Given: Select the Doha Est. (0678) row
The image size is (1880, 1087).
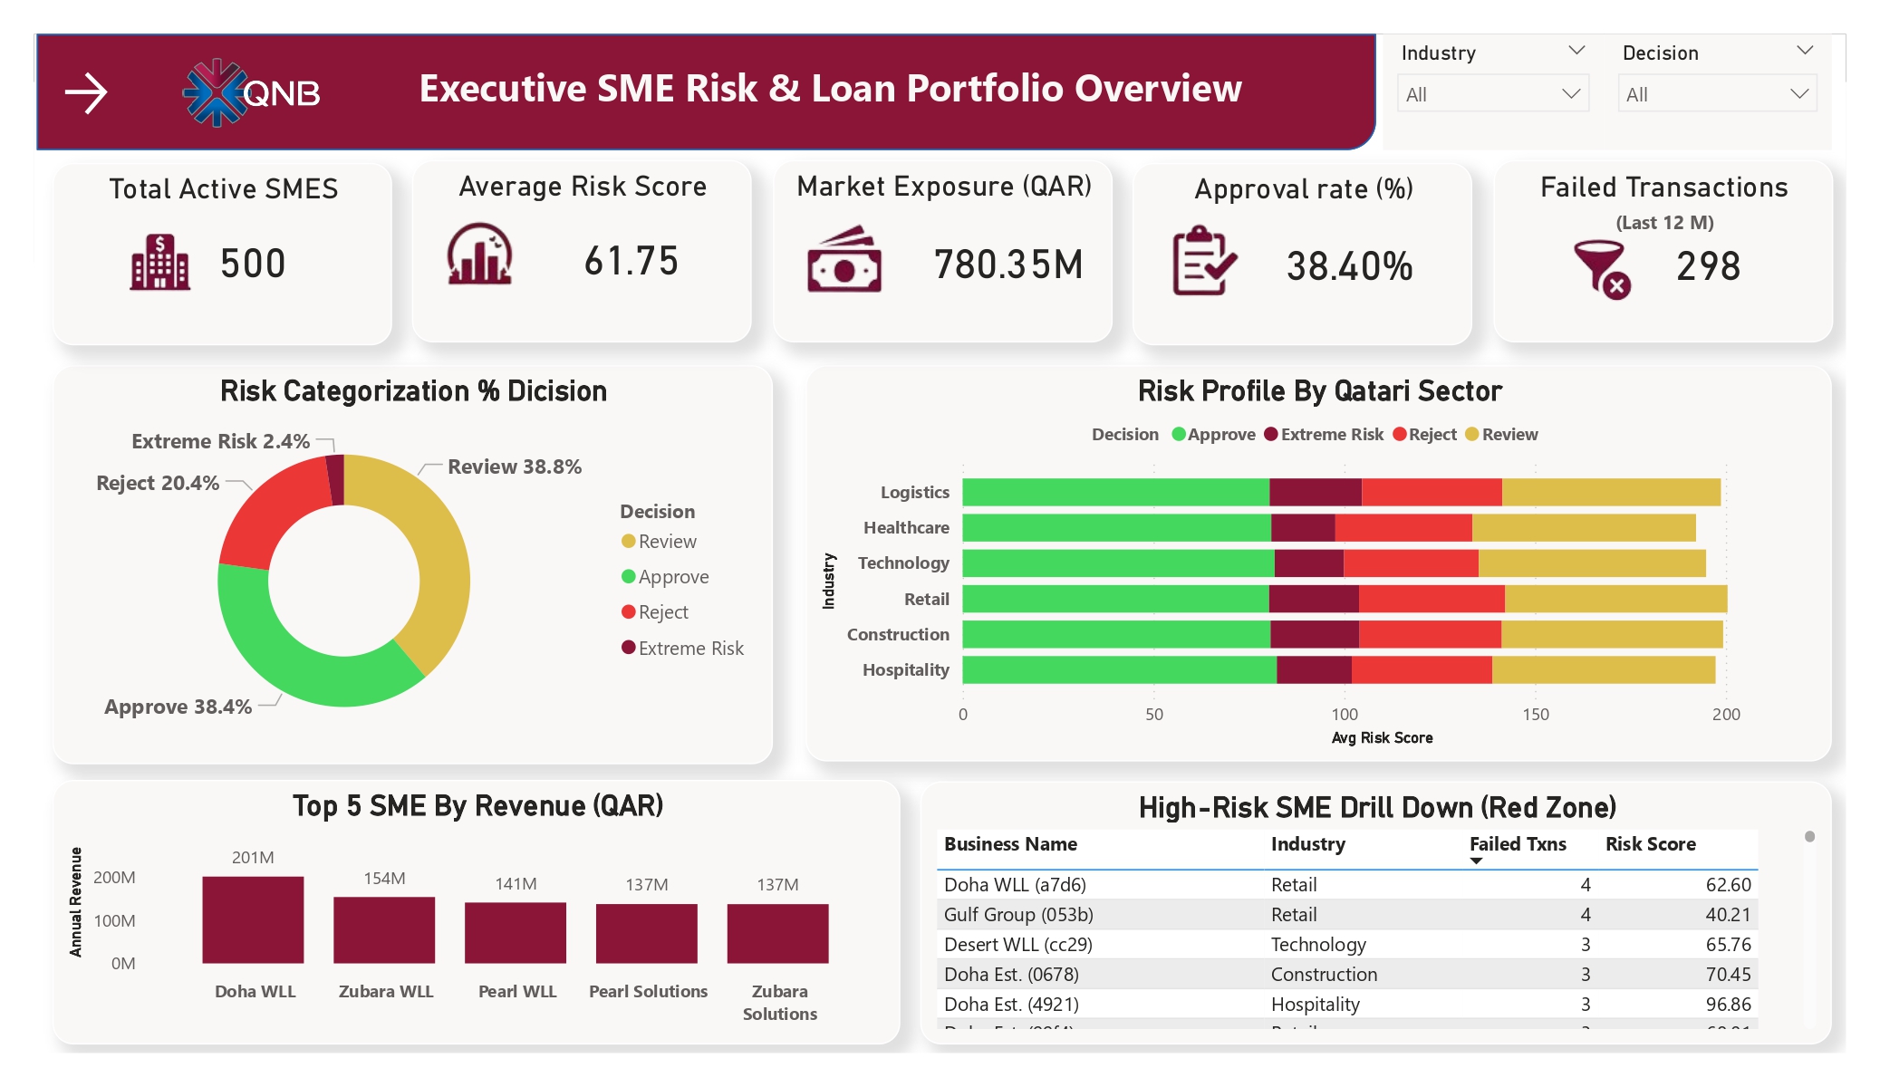Looking at the screenshot, I should (1347, 975).
